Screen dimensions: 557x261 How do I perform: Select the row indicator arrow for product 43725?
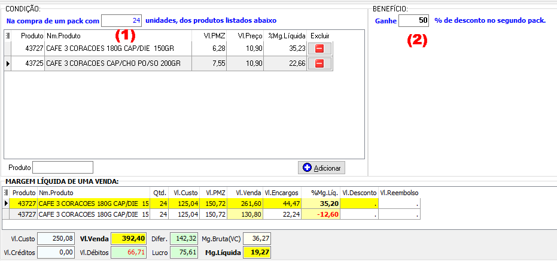tap(7, 63)
